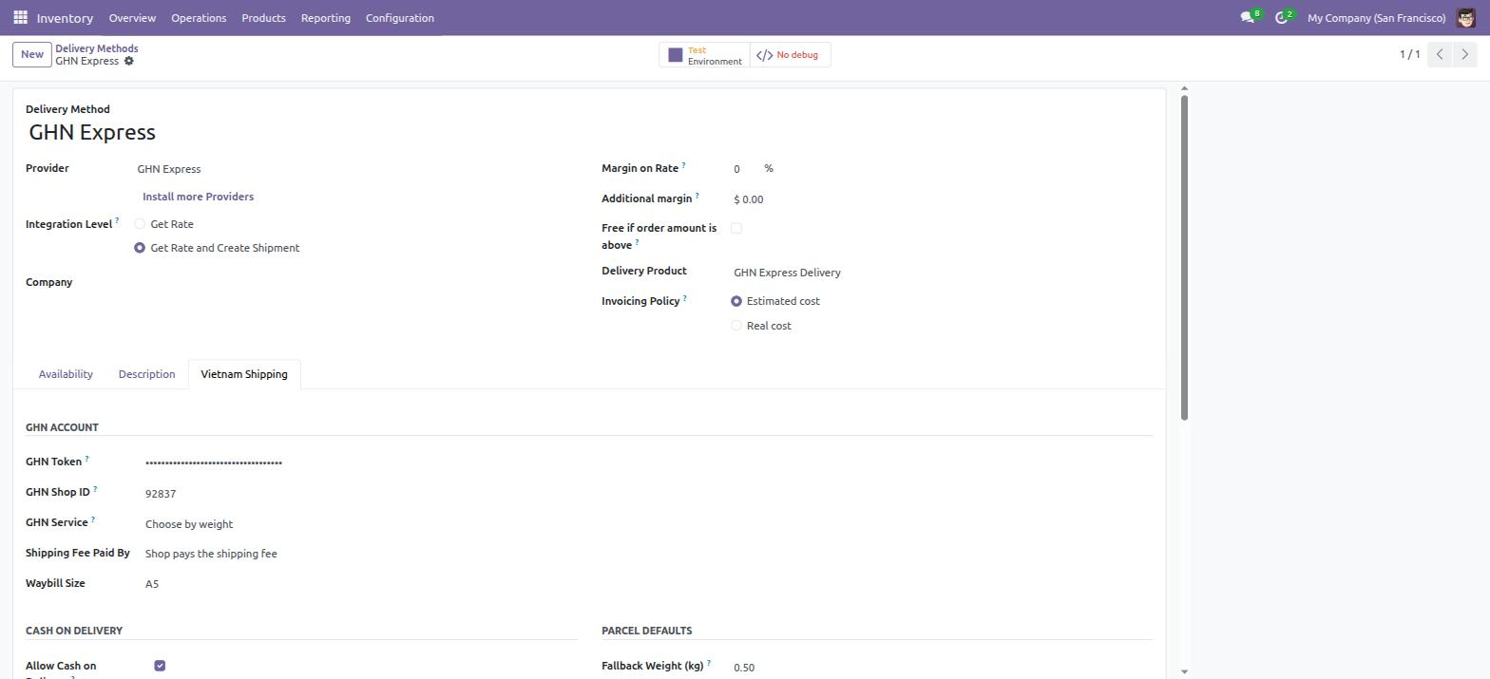Open the Operations menu
The image size is (1490, 679).
click(x=199, y=18)
